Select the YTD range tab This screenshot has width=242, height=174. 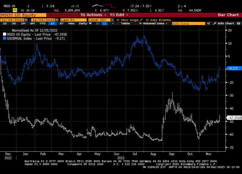[x=42, y=23]
